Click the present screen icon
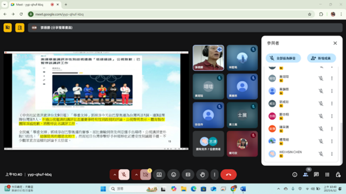The image size is (346, 194). pyautogui.click(x=159, y=175)
